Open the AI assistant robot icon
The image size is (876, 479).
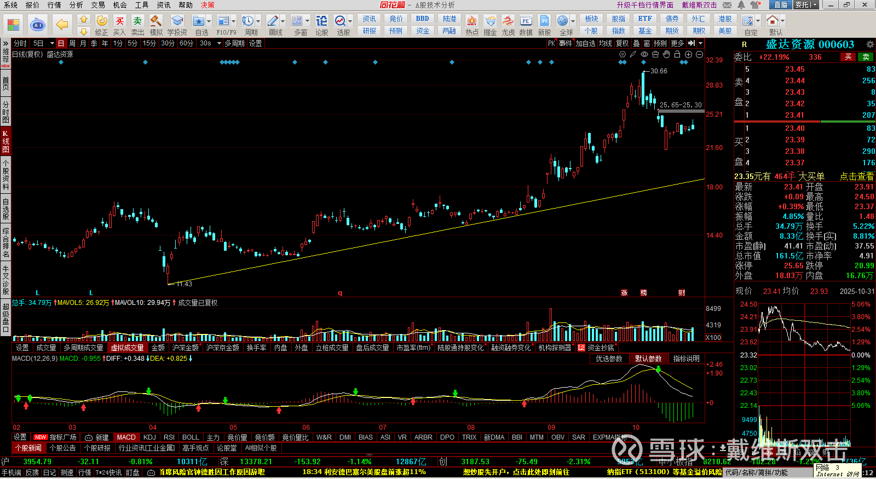point(37,25)
